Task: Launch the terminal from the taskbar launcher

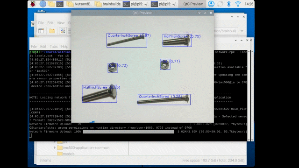Action: [x=60, y=4]
